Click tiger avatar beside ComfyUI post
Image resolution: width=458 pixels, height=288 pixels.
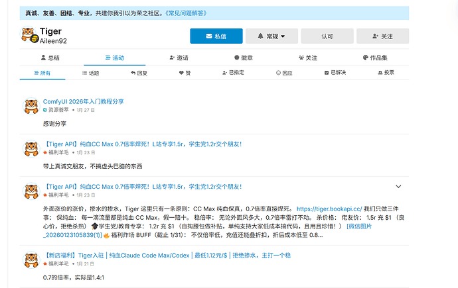pos(31,107)
